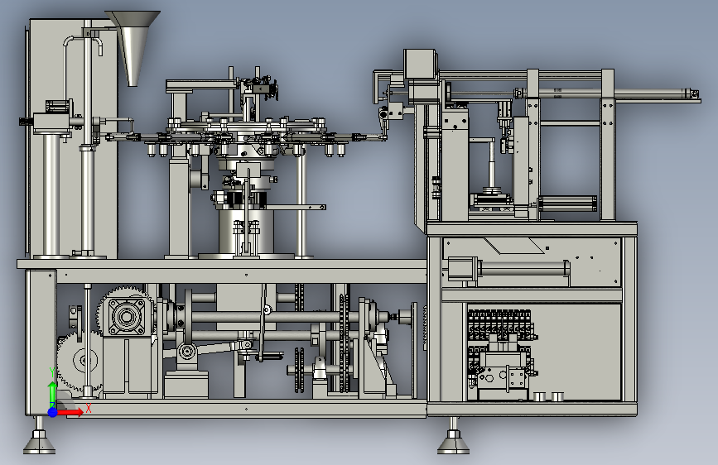Select the left leveling foot of the frame
718x465 pixels.
click(40, 437)
